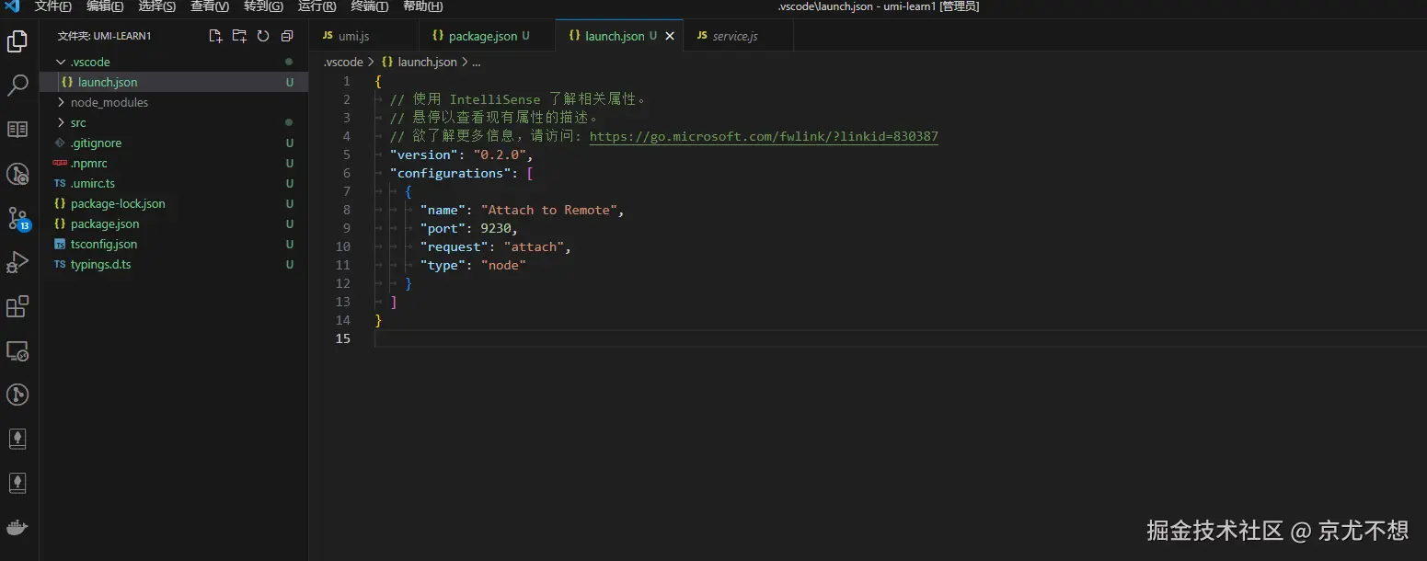
Task: Click the U status badge beside .gitignore
Action: coord(289,143)
